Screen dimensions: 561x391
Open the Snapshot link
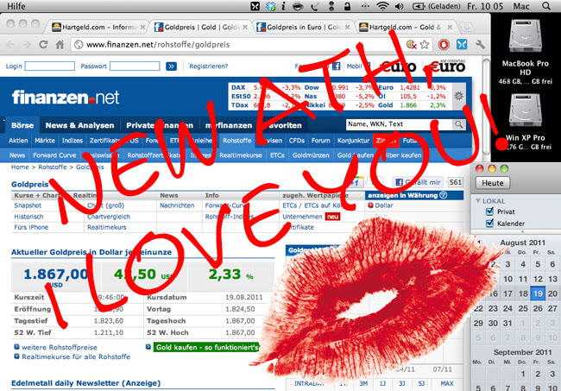pyautogui.click(x=28, y=205)
